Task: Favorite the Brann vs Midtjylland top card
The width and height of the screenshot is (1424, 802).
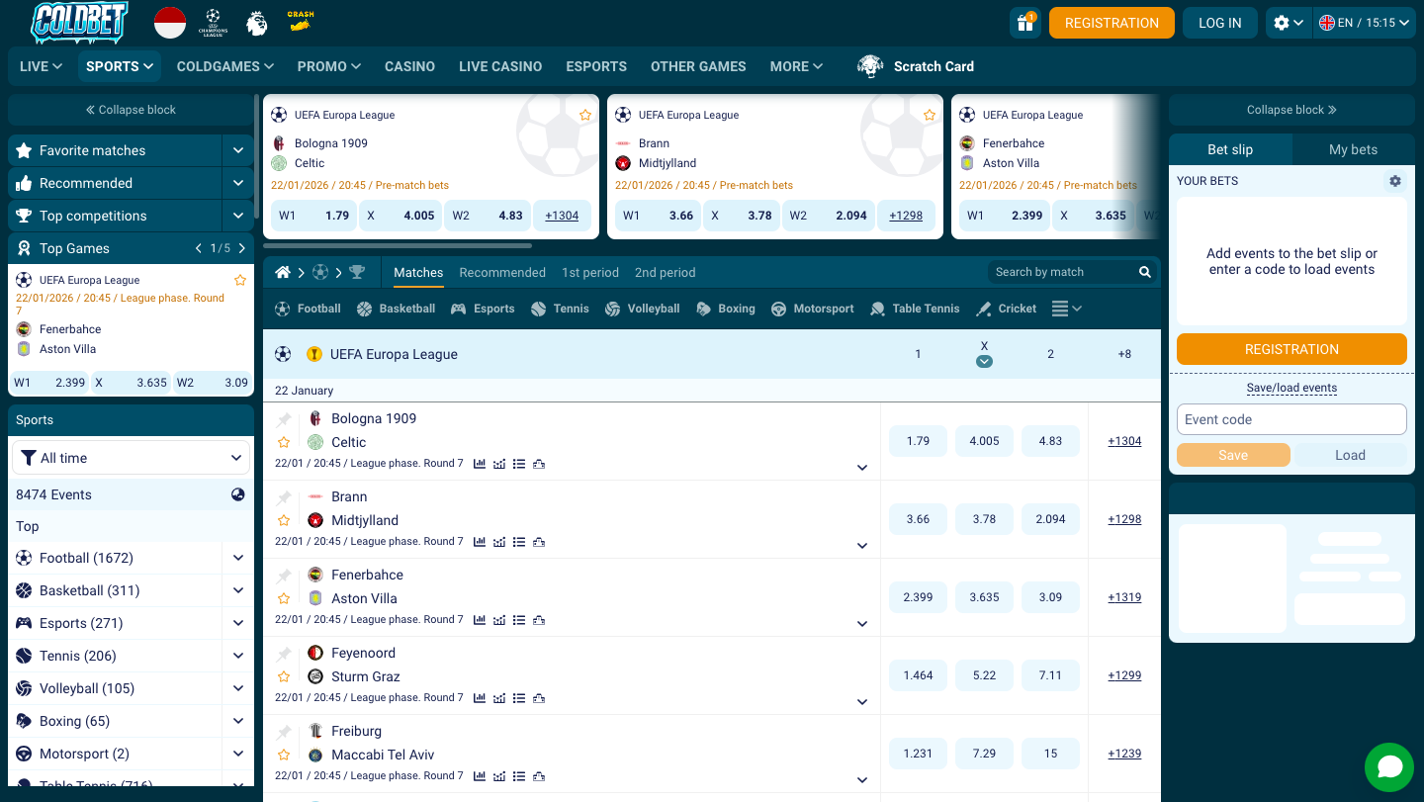Action: click(930, 115)
